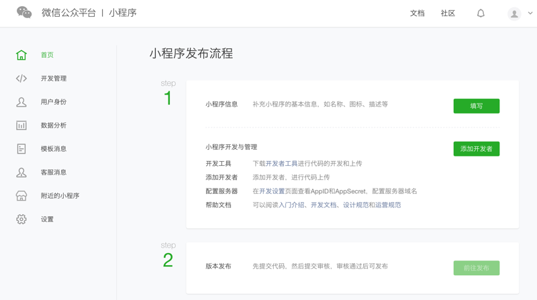
Task: Expand the account dropdown arrow
Action: [530, 13]
